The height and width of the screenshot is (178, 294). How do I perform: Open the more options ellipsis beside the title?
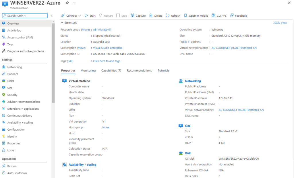74,3
